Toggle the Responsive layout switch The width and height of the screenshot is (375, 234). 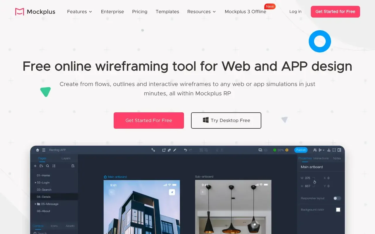tap(337, 198)
